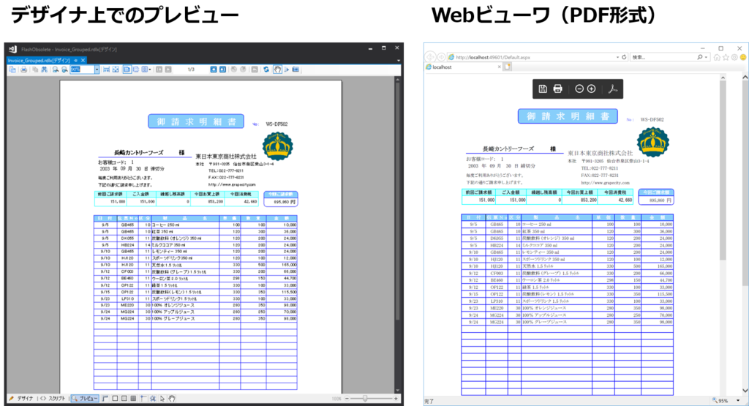This screenshot has width=749, height=406.
Task: Go to the last page in the preview
Action: 222,69
